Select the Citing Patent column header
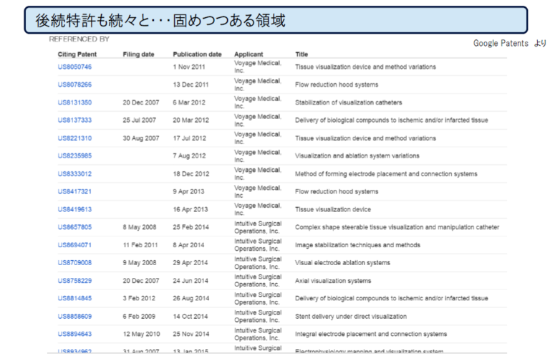Screen dimensions: 550x359 pyautogui.click(x=77, y=54)
